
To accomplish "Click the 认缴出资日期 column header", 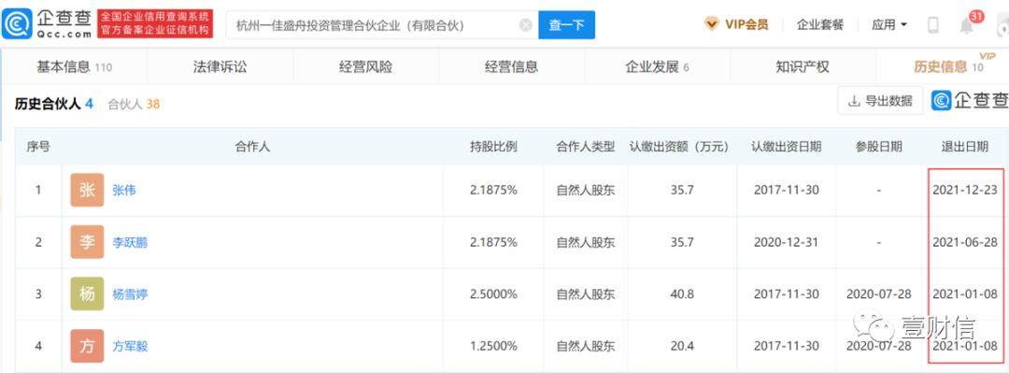I will [786, 146].
